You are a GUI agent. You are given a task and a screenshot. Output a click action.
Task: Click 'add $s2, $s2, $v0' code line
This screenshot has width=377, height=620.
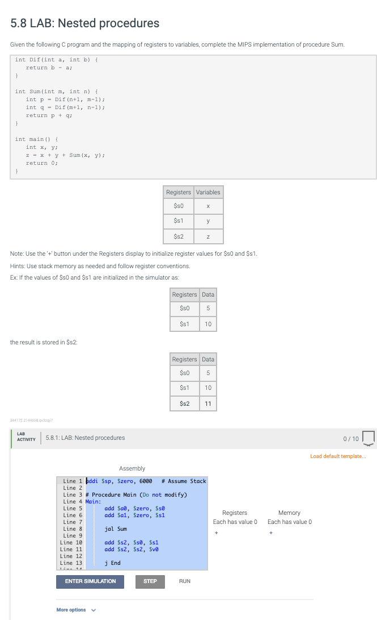pos(132,549)
